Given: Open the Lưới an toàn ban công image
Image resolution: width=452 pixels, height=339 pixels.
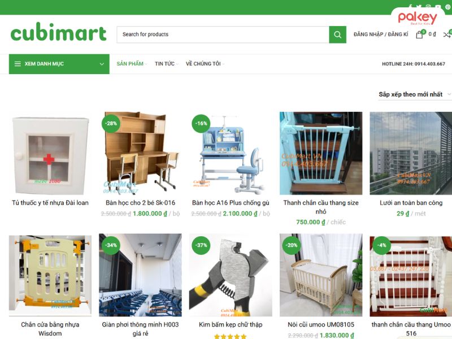Looking at the screenshot, I should pos(411,153).
